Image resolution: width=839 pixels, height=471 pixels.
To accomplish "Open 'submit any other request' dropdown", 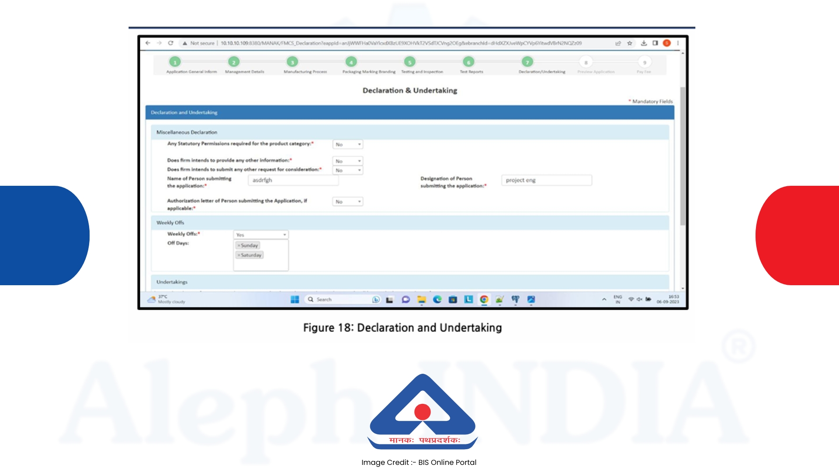I will tap(348, 170).
